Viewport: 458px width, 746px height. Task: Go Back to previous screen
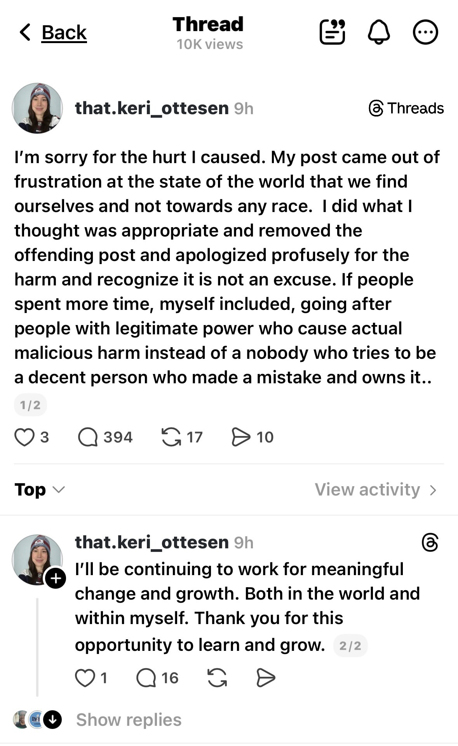click(54, 32)
